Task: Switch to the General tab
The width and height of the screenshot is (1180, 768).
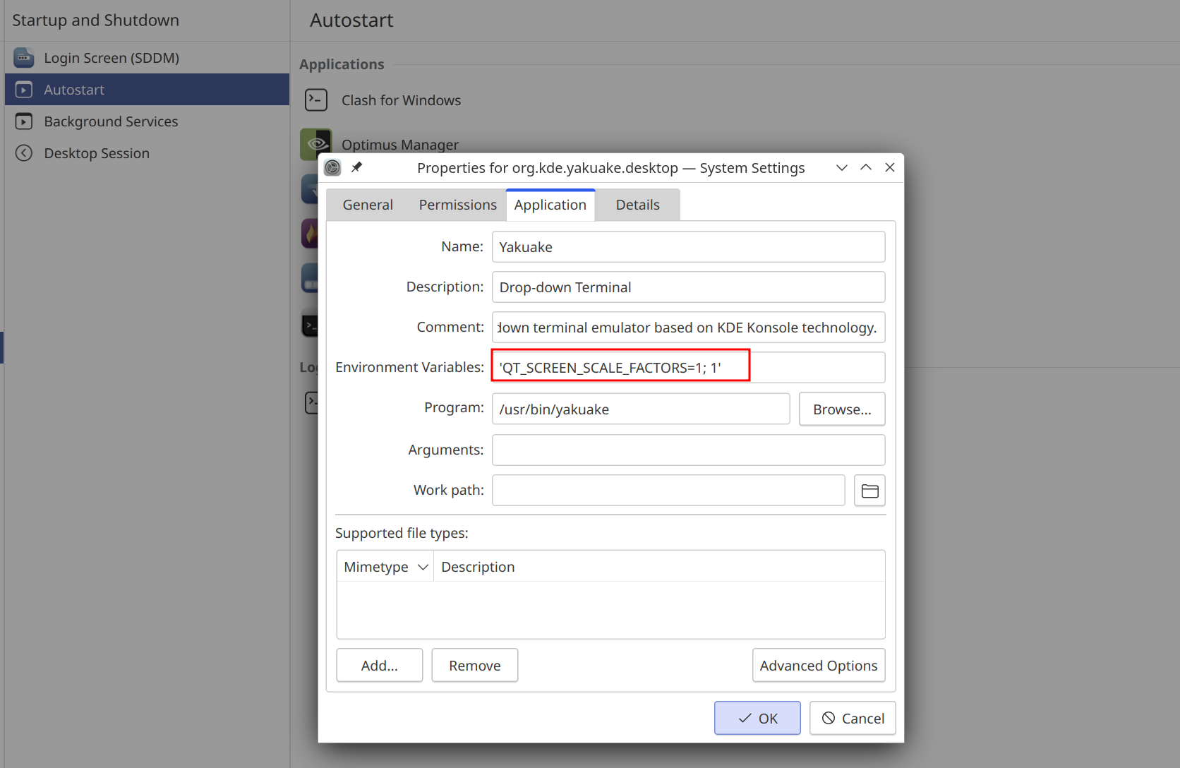Action: (x=368, y=205)
